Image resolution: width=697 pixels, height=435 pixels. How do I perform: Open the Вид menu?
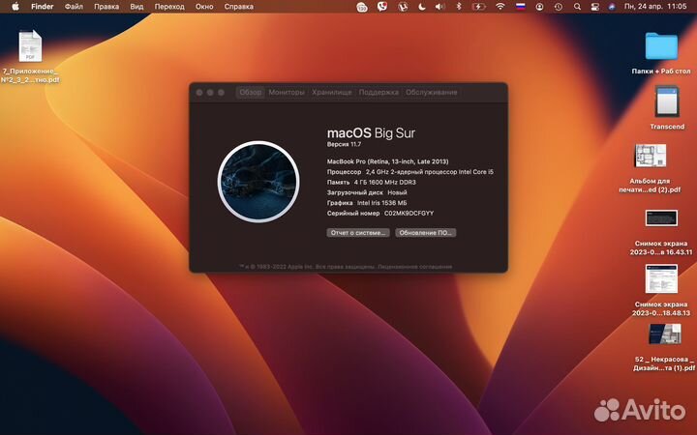(x=136, y=7)
